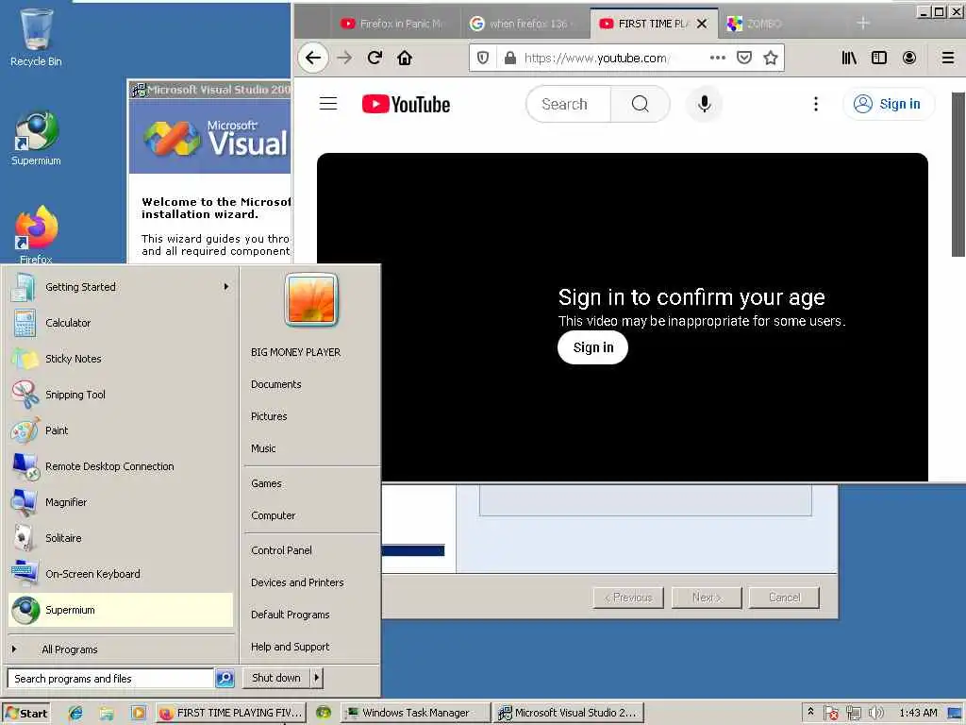This screenshot has height=725, width=966.
Task: Click Sign in on the age confirmation
Action: 593,347
